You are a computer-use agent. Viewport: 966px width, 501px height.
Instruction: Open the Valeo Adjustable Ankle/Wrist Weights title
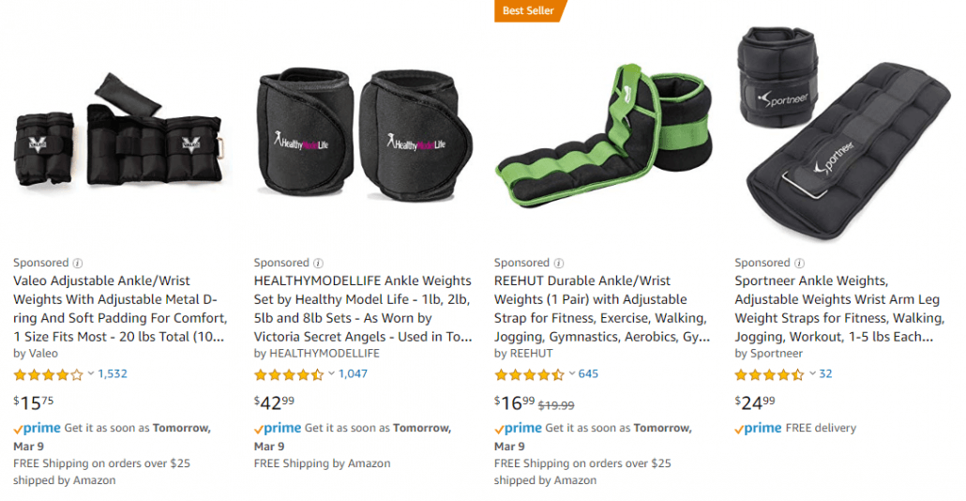[x=120, y=309]
